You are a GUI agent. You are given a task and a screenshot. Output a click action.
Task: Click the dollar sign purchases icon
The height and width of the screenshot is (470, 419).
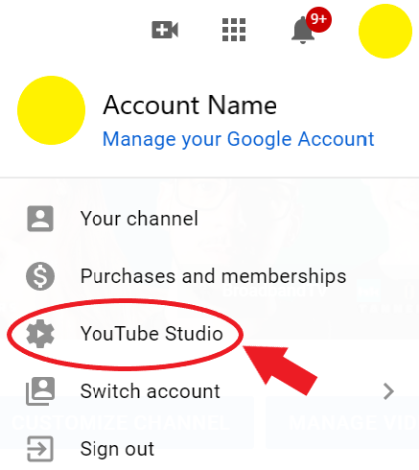[40, 276]
